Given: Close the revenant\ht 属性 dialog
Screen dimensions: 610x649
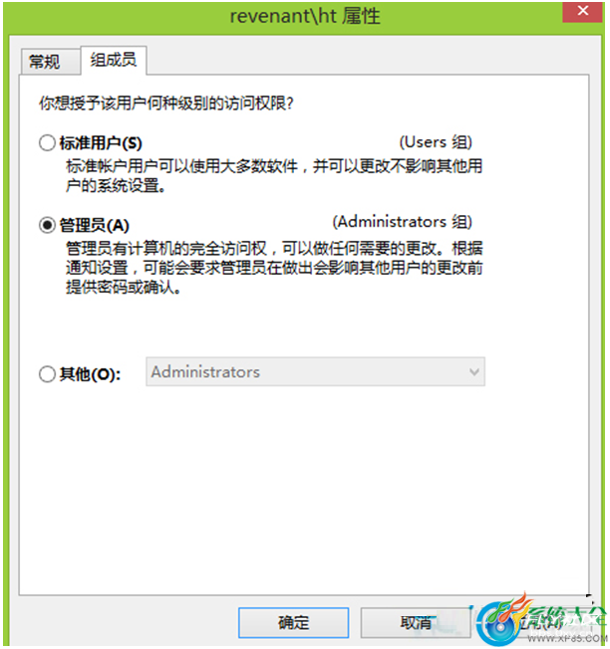Looking at the screenshot, I should click(x=583, y=11).
